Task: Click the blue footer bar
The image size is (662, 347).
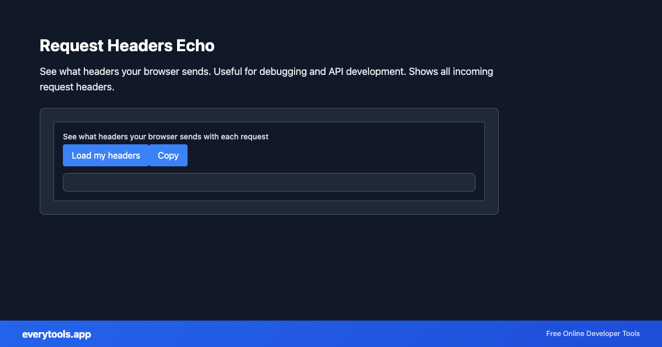Action: pos(331,334)
